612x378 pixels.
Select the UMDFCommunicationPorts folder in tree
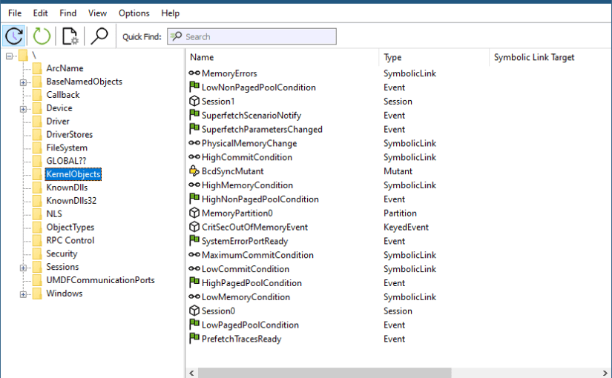[x=100, y=280]
